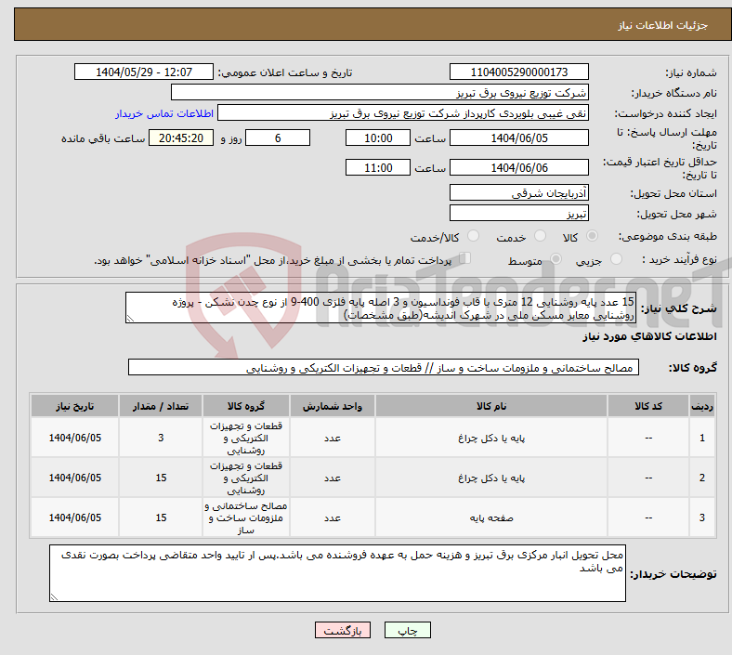Click the date 1404/06/05 in row 2
732x655 pixels.
click(x=74, y=478)
